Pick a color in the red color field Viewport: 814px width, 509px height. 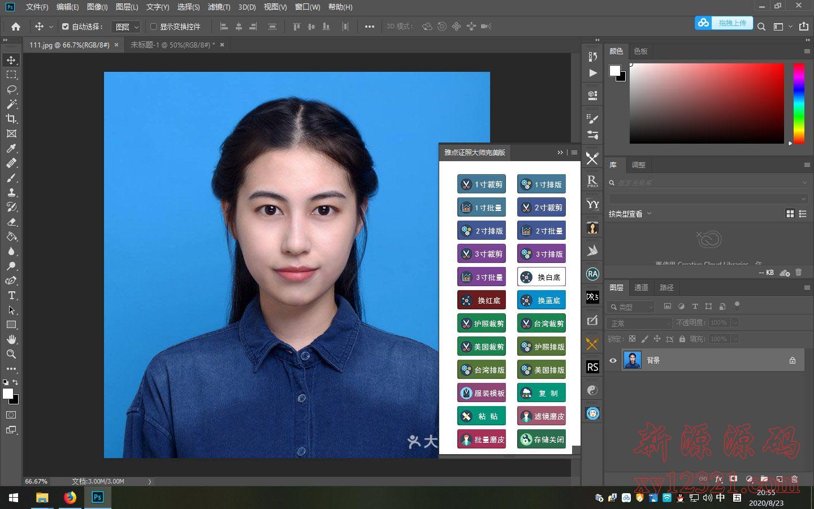pyautogui.click(x=707, y=103)
